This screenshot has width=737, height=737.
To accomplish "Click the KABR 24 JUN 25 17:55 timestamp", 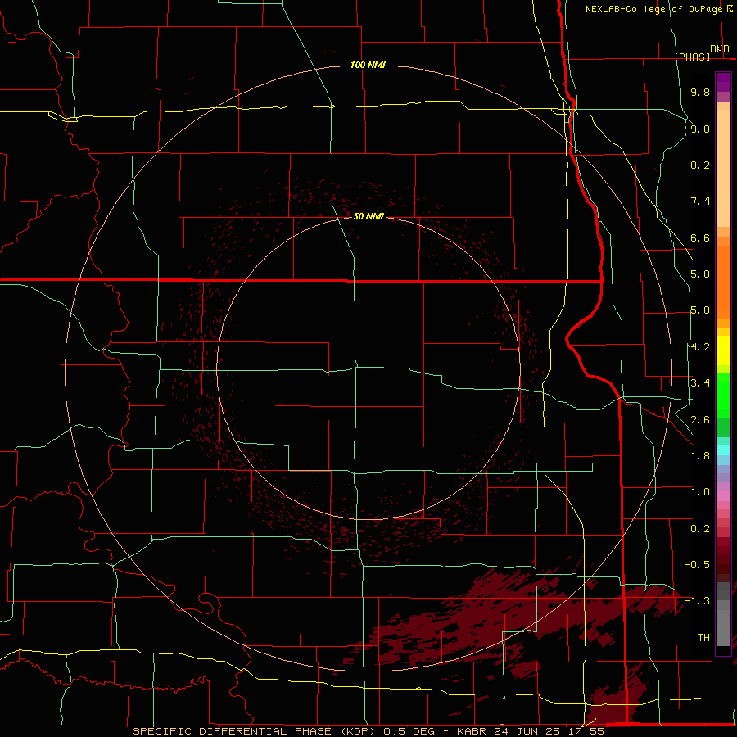I will pyautogui.click(x=531, y=731).
